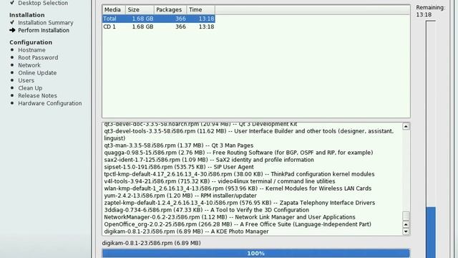This screenshot has width=458, height=258.
Task: Click Hardware Configuration step in sidebar
Action: 50,103
